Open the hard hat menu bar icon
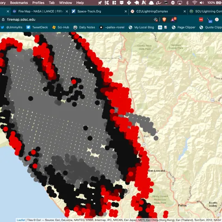This screenshot has width=222, height=222. click(x=151, y=3)
